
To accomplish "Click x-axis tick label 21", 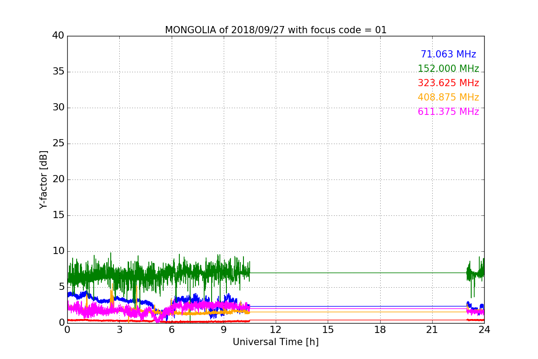I will tap(432, 329).
